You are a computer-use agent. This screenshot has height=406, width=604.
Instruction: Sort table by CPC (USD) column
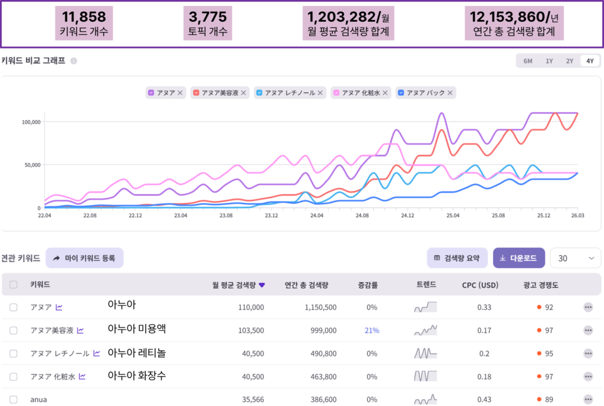coord(480,285)
